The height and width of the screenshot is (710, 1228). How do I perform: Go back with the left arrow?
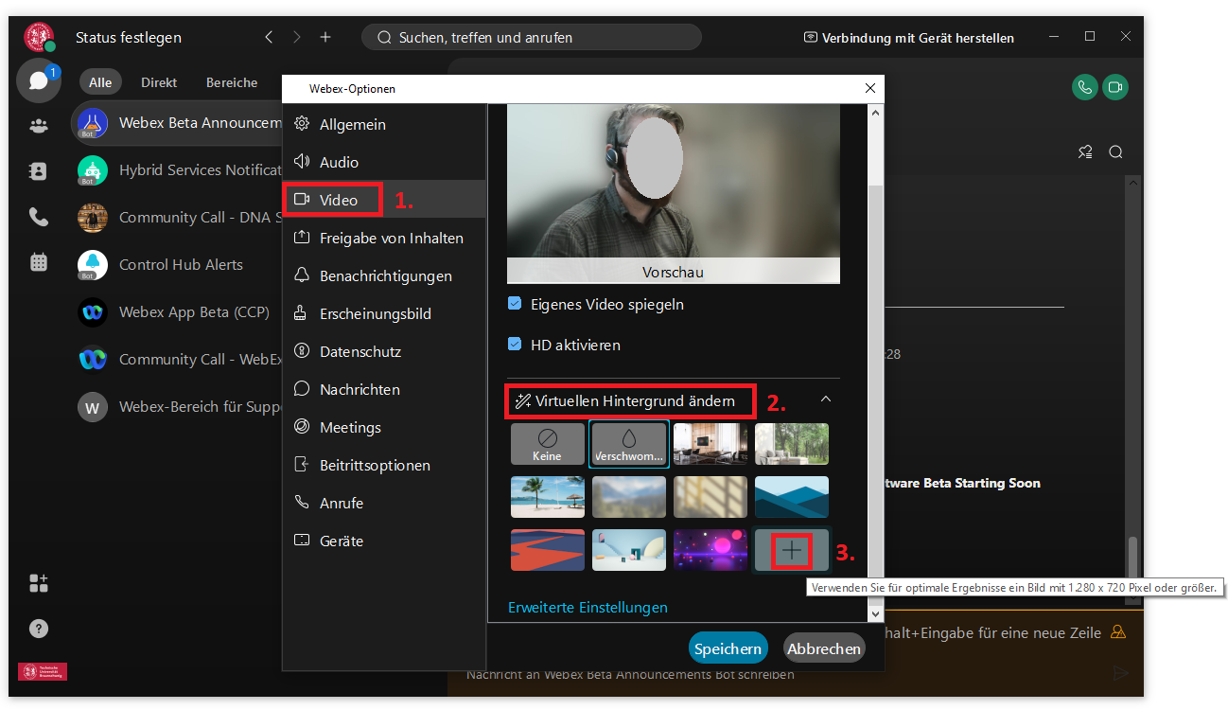[x=269, y=37]
